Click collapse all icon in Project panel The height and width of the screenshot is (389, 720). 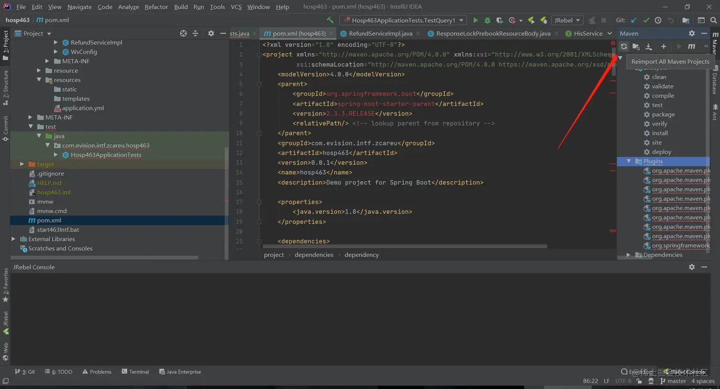pyautogui.click(x=195, y=33)
